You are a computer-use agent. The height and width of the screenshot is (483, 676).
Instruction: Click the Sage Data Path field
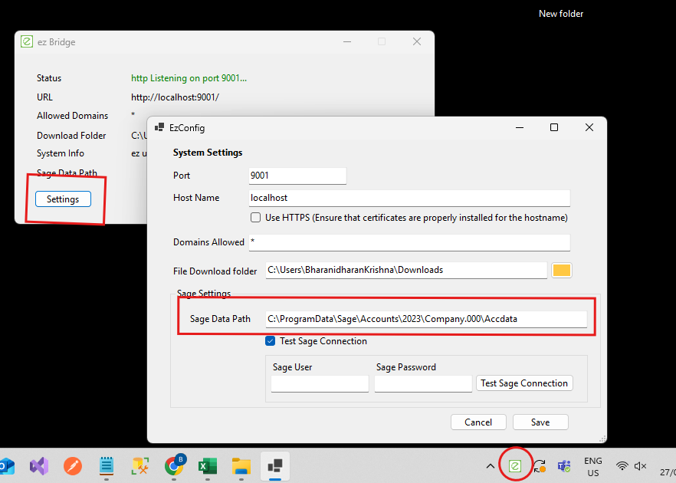(426, 319)
